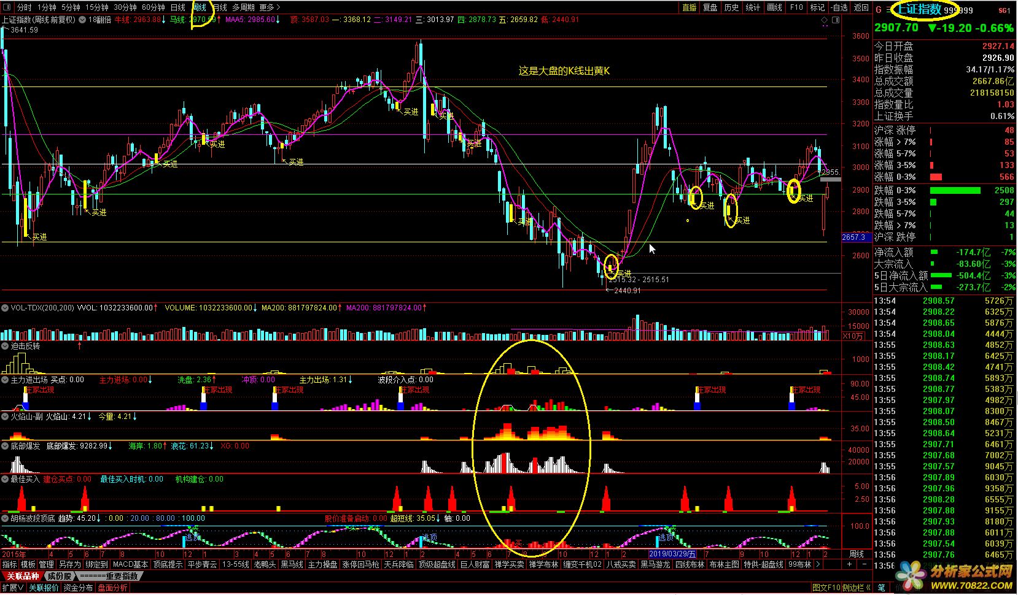The height and width of the screenshot is (595, 1018).
Task: Toggle the side panel icon at chart top-right
Action: [x=835, y=20]
